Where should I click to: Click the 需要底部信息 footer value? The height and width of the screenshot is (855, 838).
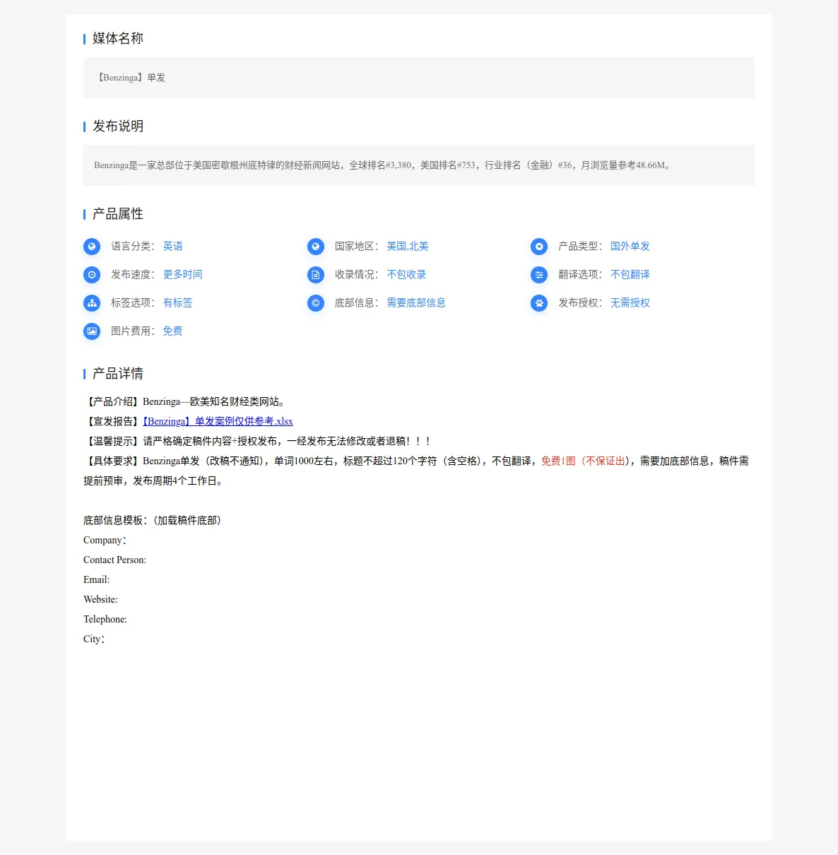pos(416,302)
